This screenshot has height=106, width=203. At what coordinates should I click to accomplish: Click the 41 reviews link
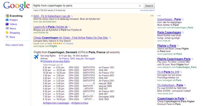pyautogui.click(x=68, y=44)
